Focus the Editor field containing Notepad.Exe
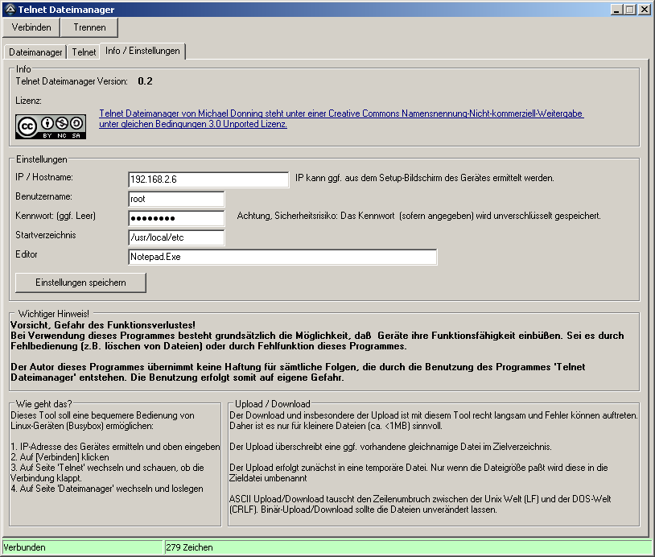655x557 pixels. click(282, 257)
